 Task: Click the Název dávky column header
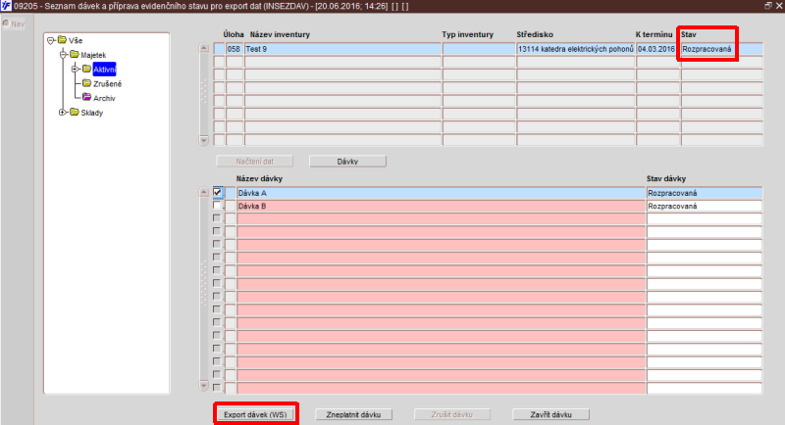click(259, 178)
